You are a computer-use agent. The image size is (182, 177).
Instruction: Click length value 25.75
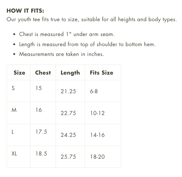click(68, 157)
